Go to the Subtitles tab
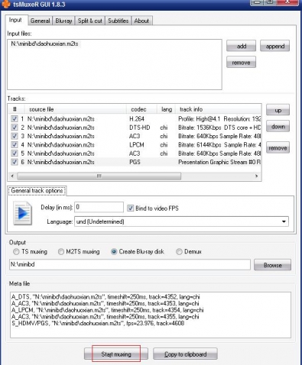This screenshot has height=365, width=302. (118, 21)
